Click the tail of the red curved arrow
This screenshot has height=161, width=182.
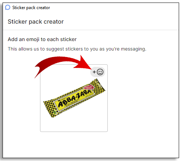(x=38, y=70)
